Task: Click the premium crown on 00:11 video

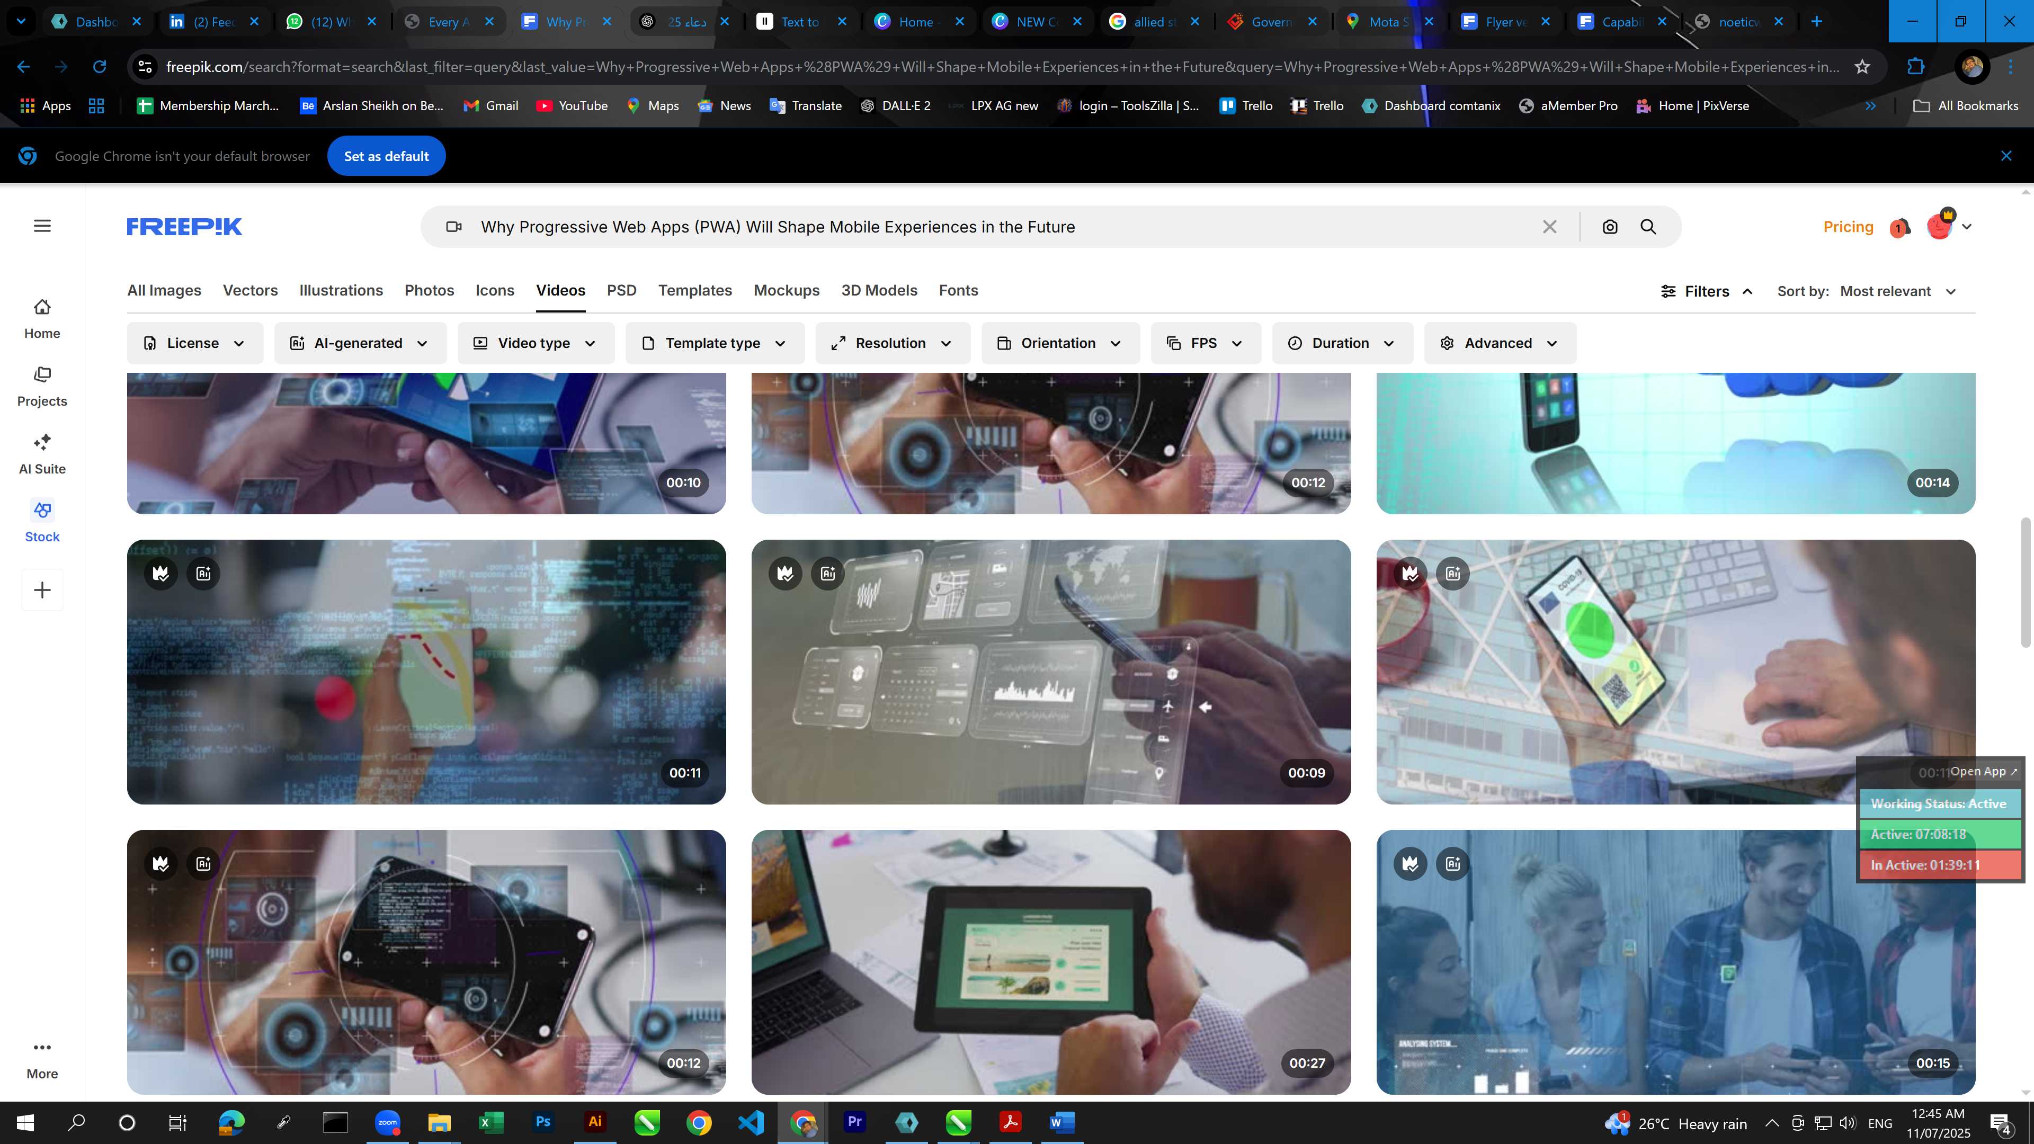Action: pyautogui.click(x=161, y=573)
